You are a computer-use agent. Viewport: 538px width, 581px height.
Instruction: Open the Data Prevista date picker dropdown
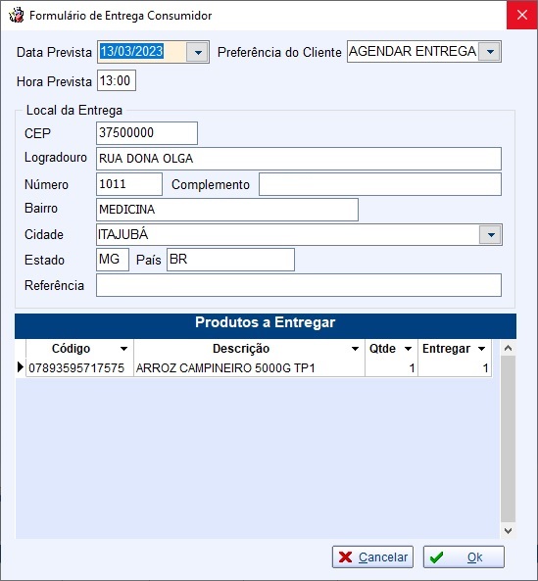tap(198, 52)
